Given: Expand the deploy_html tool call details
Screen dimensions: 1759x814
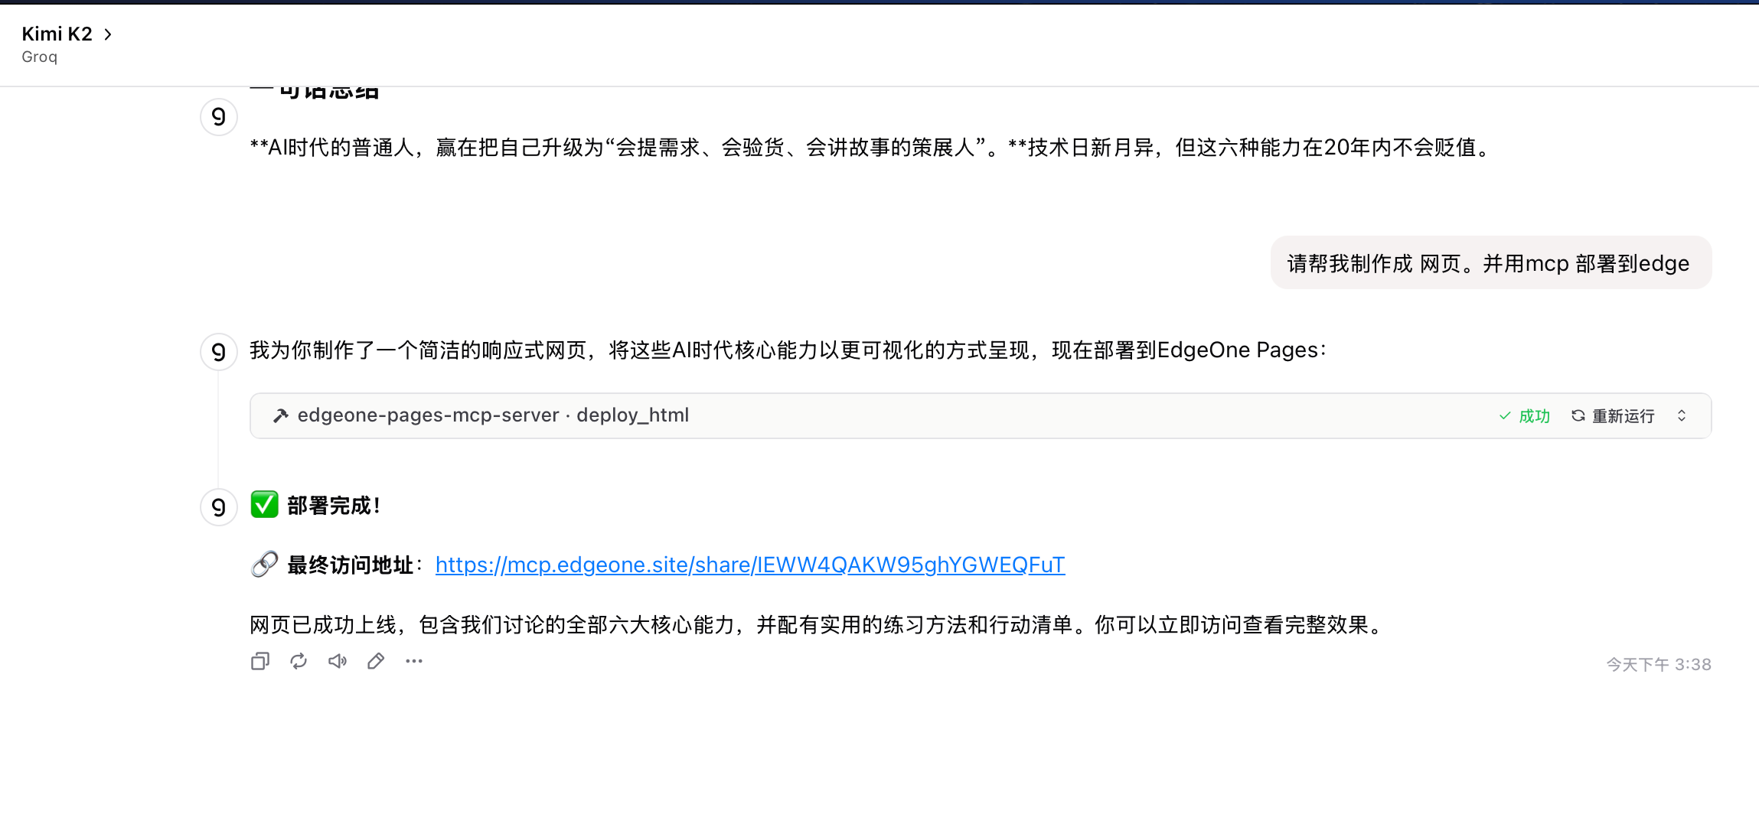Looking at the screenshot, I should 1682,415.
